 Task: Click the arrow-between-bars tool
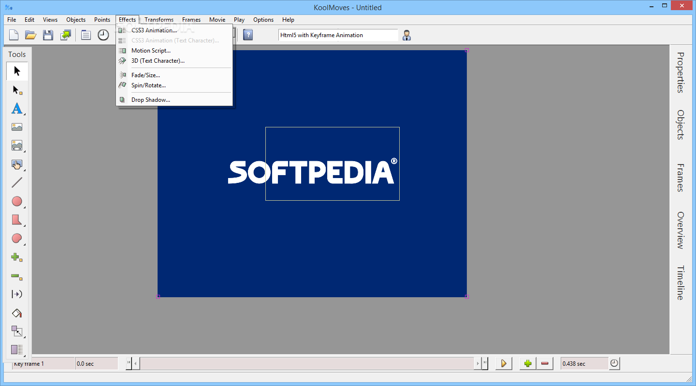(x=17, y=294)
